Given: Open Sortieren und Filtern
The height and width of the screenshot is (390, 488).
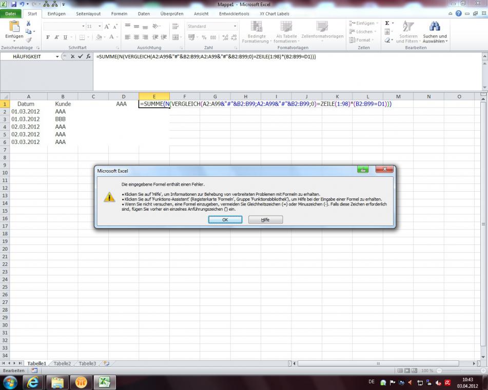Looking at the screenshot, I should (x=408, y=32).
